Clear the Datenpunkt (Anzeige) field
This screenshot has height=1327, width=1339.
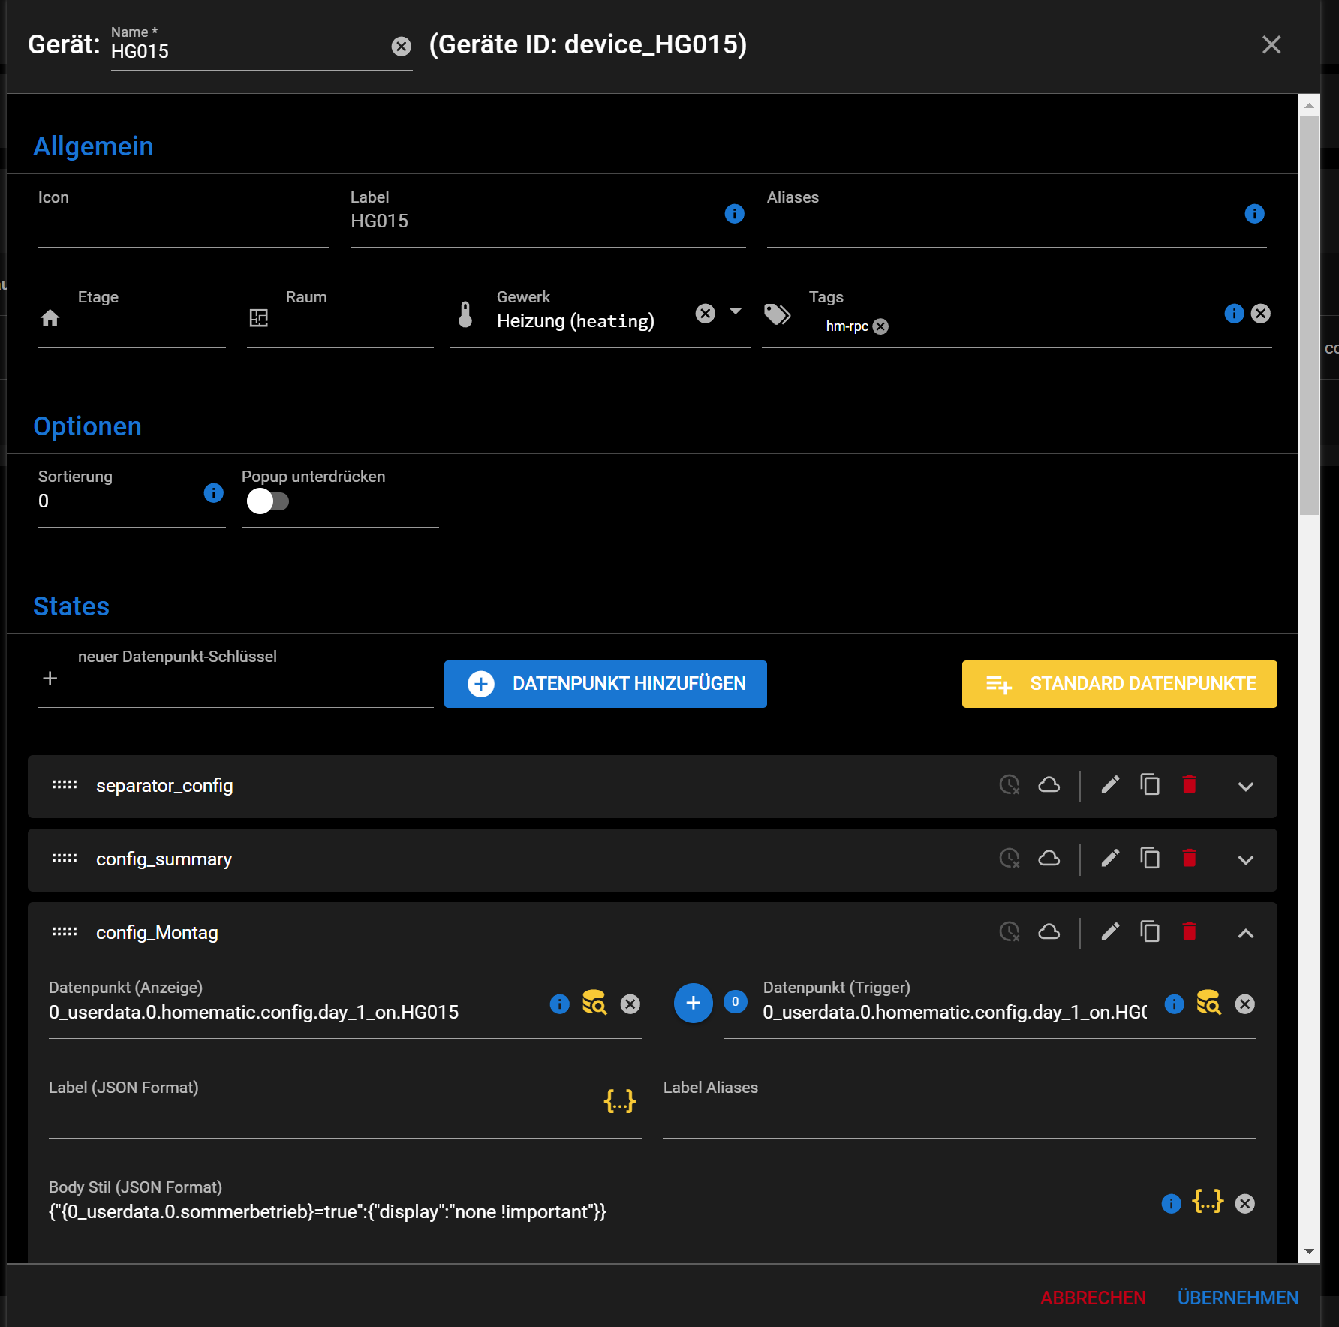point(630,1004)
